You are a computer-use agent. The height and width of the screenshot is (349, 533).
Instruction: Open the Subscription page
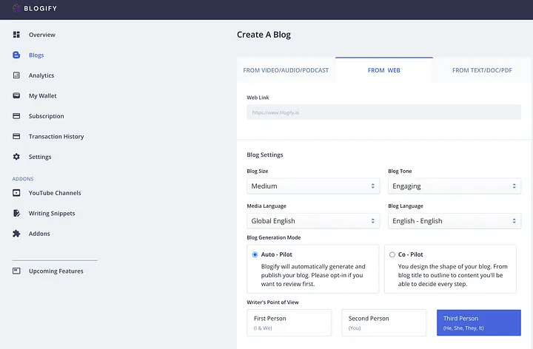46,116
